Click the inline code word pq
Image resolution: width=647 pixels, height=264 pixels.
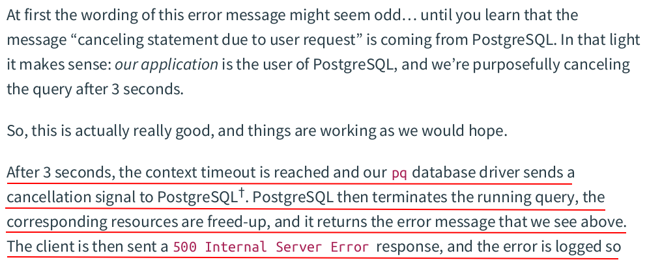pyautogui.click(x=399, y=174)
